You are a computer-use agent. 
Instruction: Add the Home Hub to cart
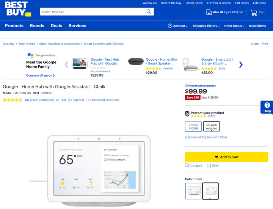click(x=226, y=157)
